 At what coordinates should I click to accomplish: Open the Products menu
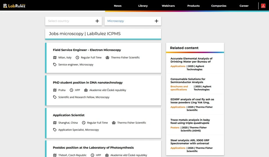[x=193, y=6]
